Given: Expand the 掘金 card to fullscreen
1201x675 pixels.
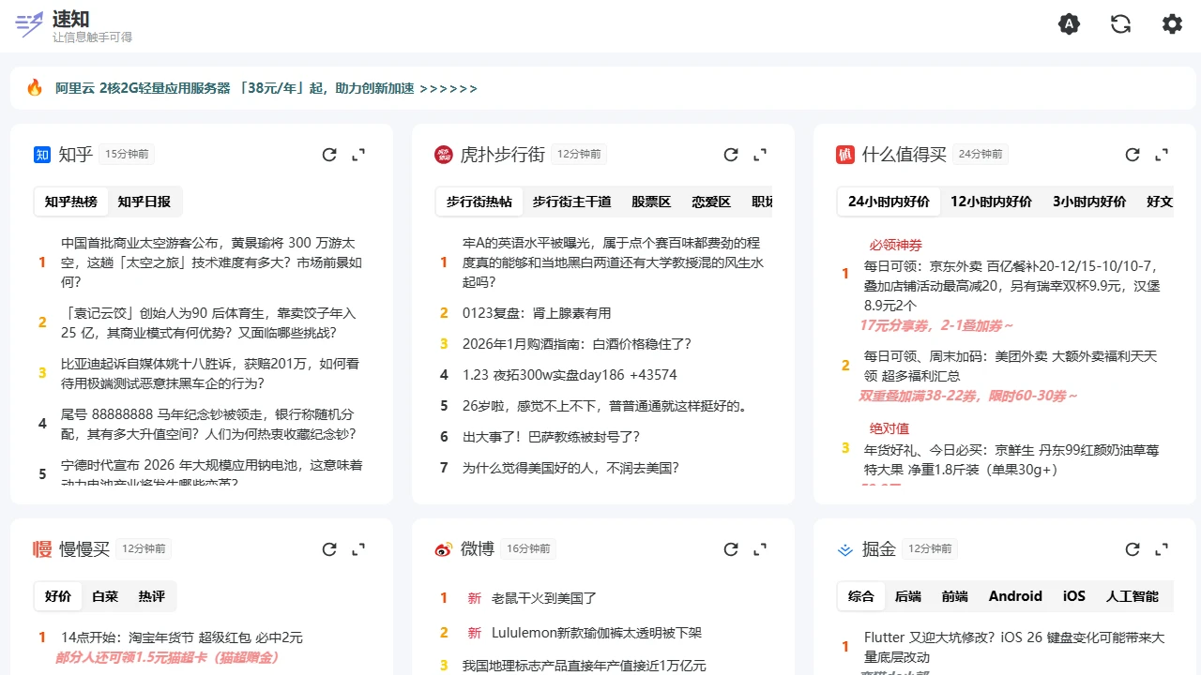Looking at the screenshot, I should 1162,549.
